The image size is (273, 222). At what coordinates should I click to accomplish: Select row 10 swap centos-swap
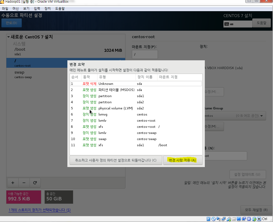coord(136,139)
